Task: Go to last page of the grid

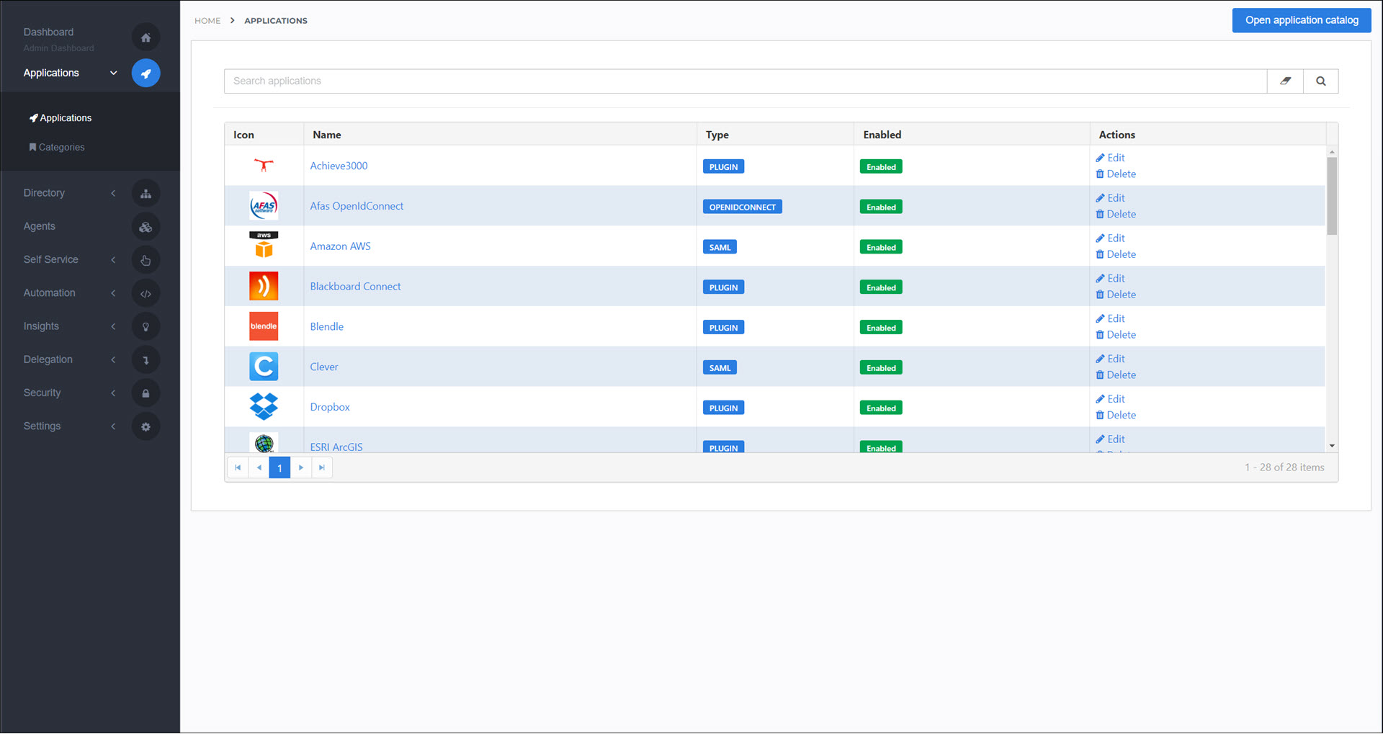Action: click(322, 467)
